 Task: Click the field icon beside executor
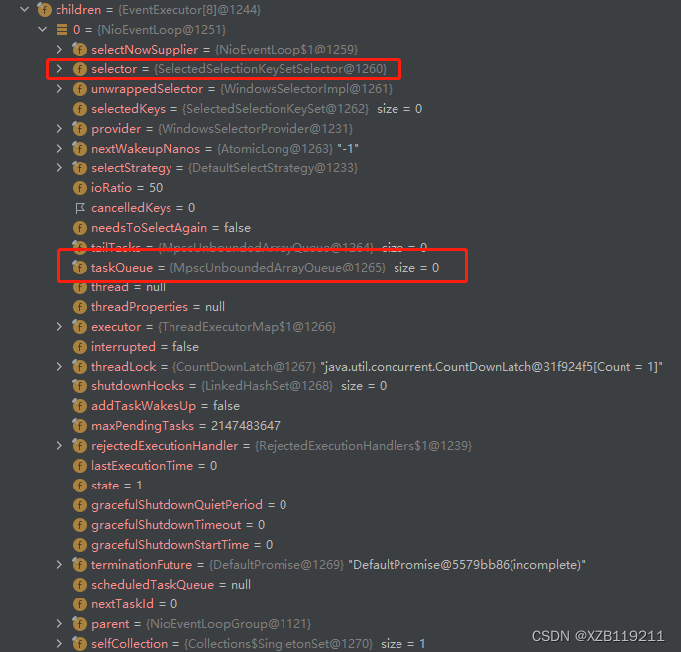(x=80, y=327)
